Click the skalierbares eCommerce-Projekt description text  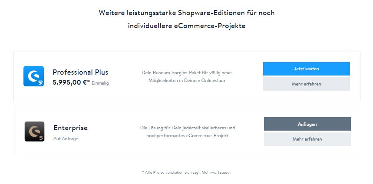(x=188, y=131)
